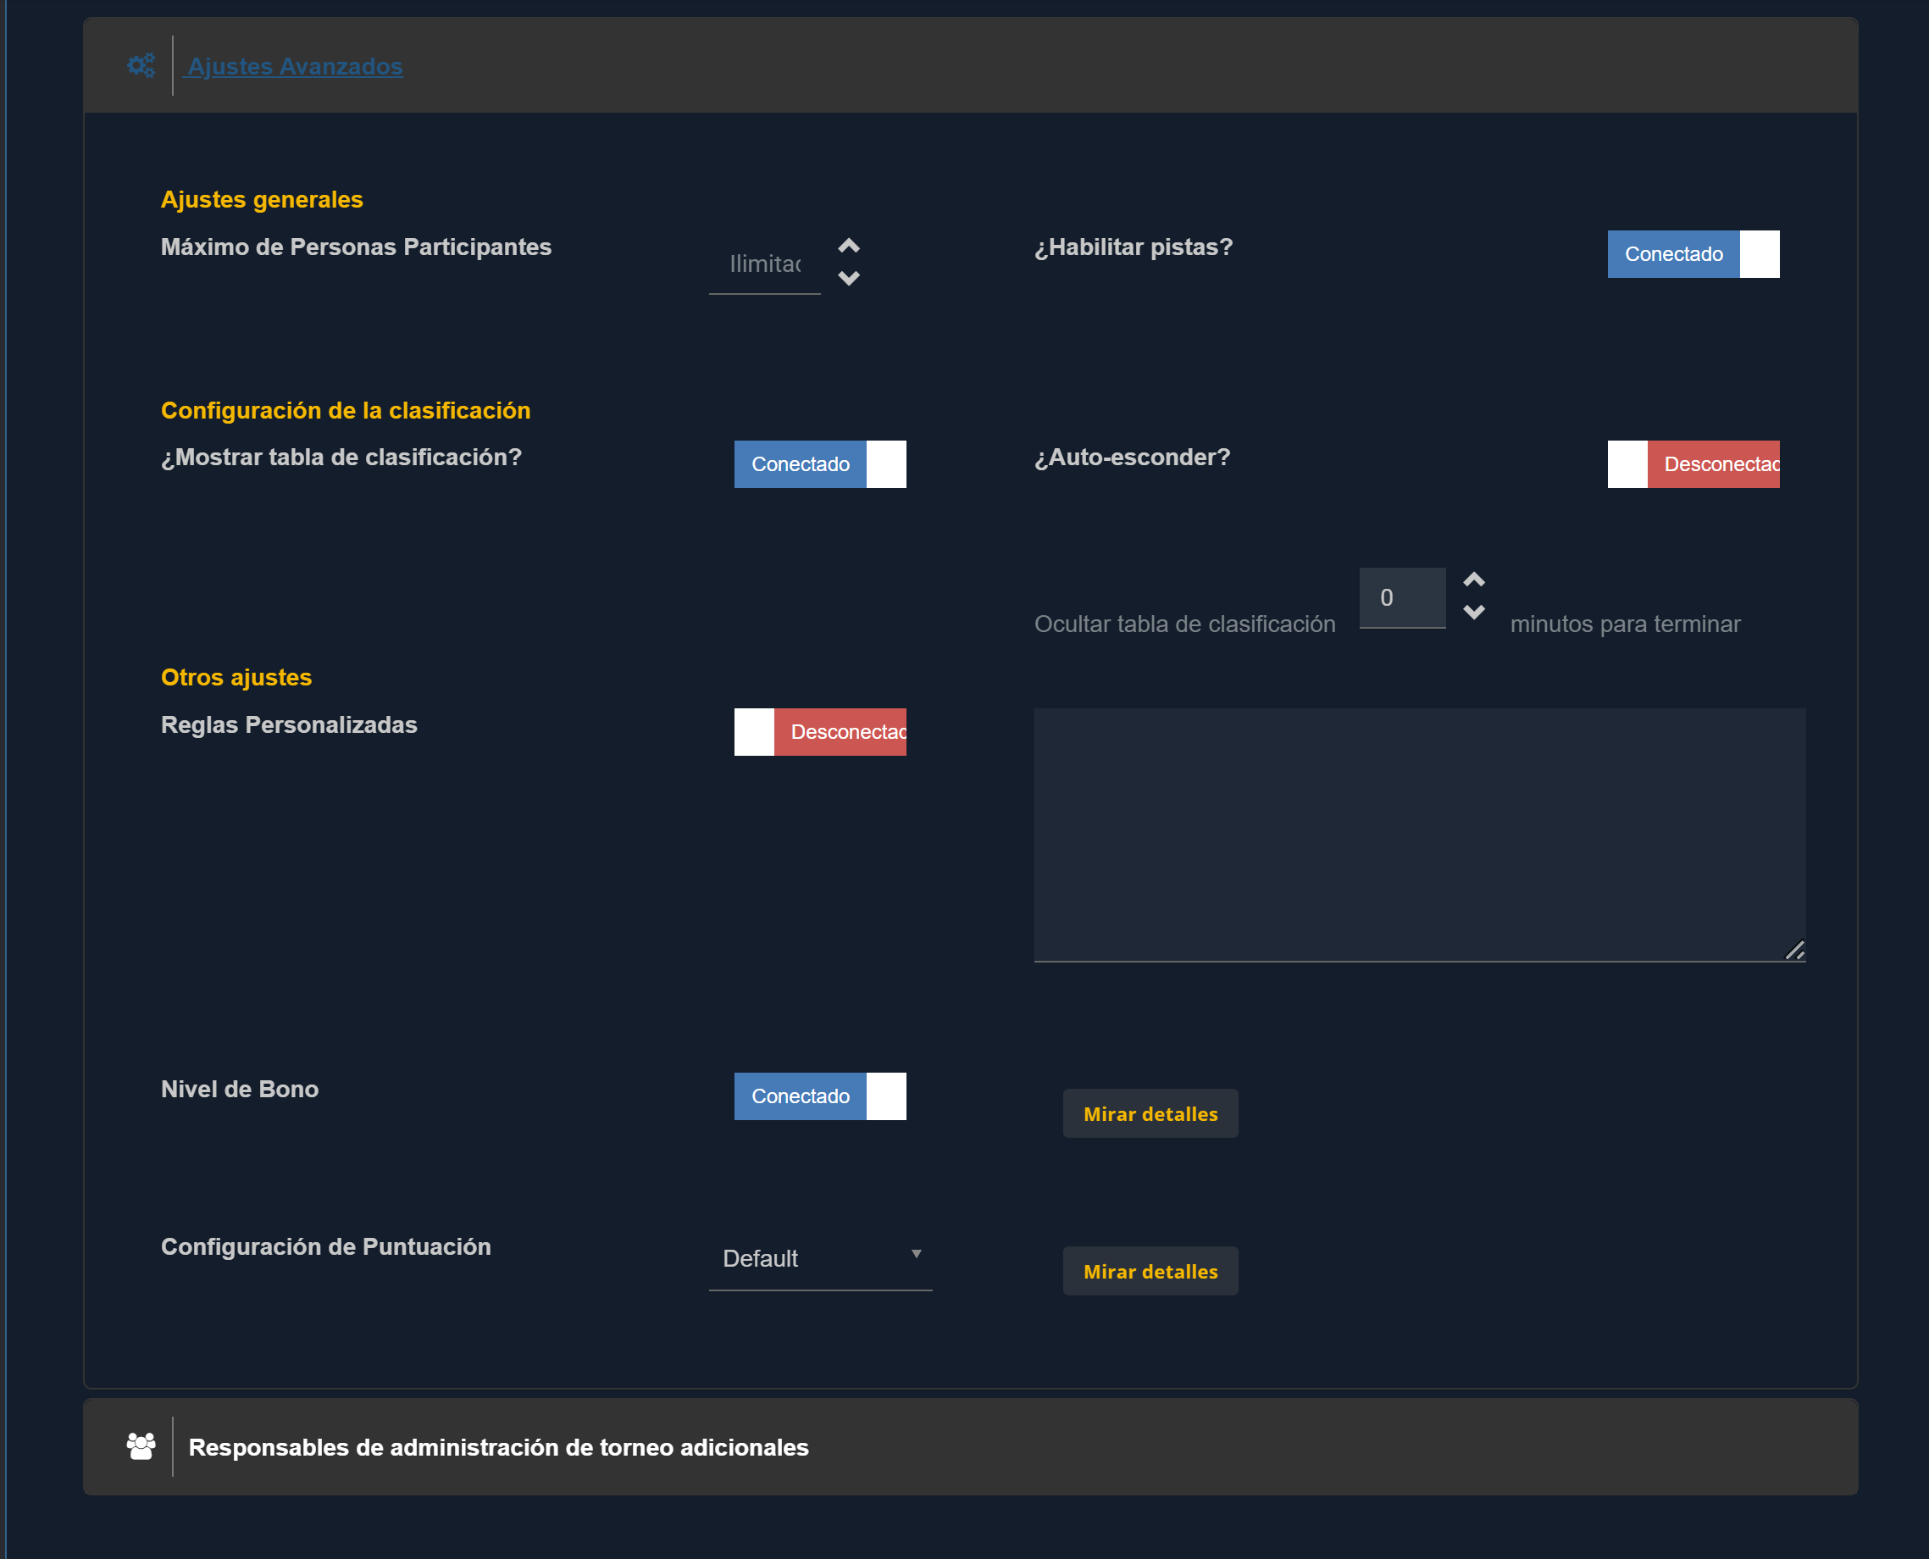This screenshot has height=1559, width=1929.
Task: Toggle the ¿Habilitar pistas? switch
Action: [x=1693, y=254]
